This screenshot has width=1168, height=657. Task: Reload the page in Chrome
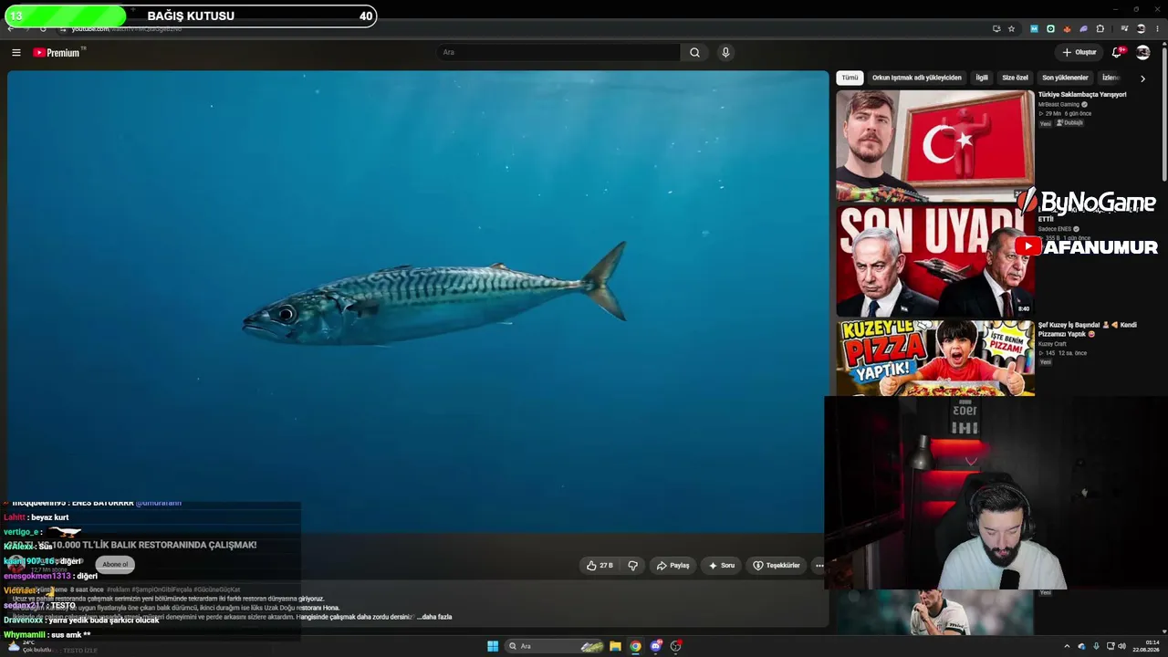(x=42, y=29)
